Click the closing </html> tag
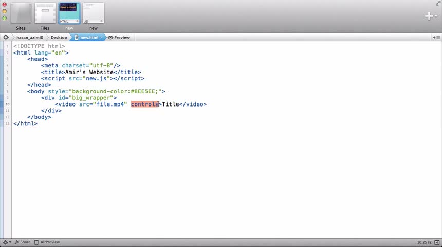This screenshot has height=247, width=442. pos(25,123)
